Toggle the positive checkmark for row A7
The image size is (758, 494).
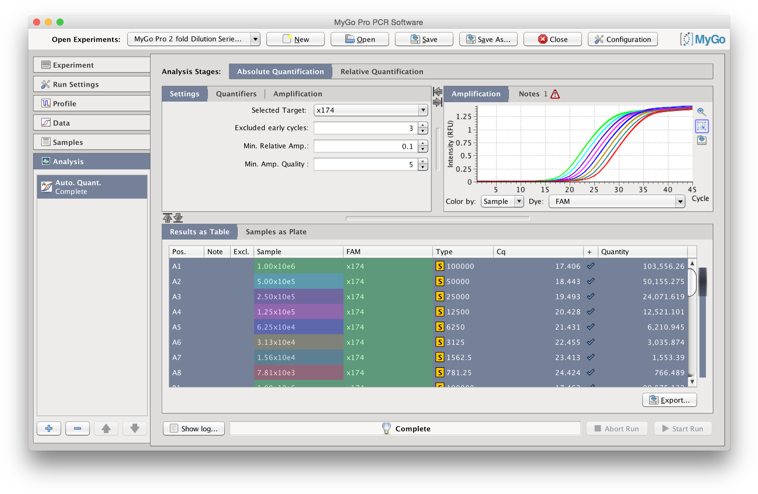tap(591, 357)
